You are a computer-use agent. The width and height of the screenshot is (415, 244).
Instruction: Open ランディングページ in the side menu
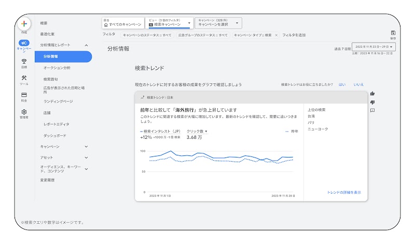pos(58,101)
